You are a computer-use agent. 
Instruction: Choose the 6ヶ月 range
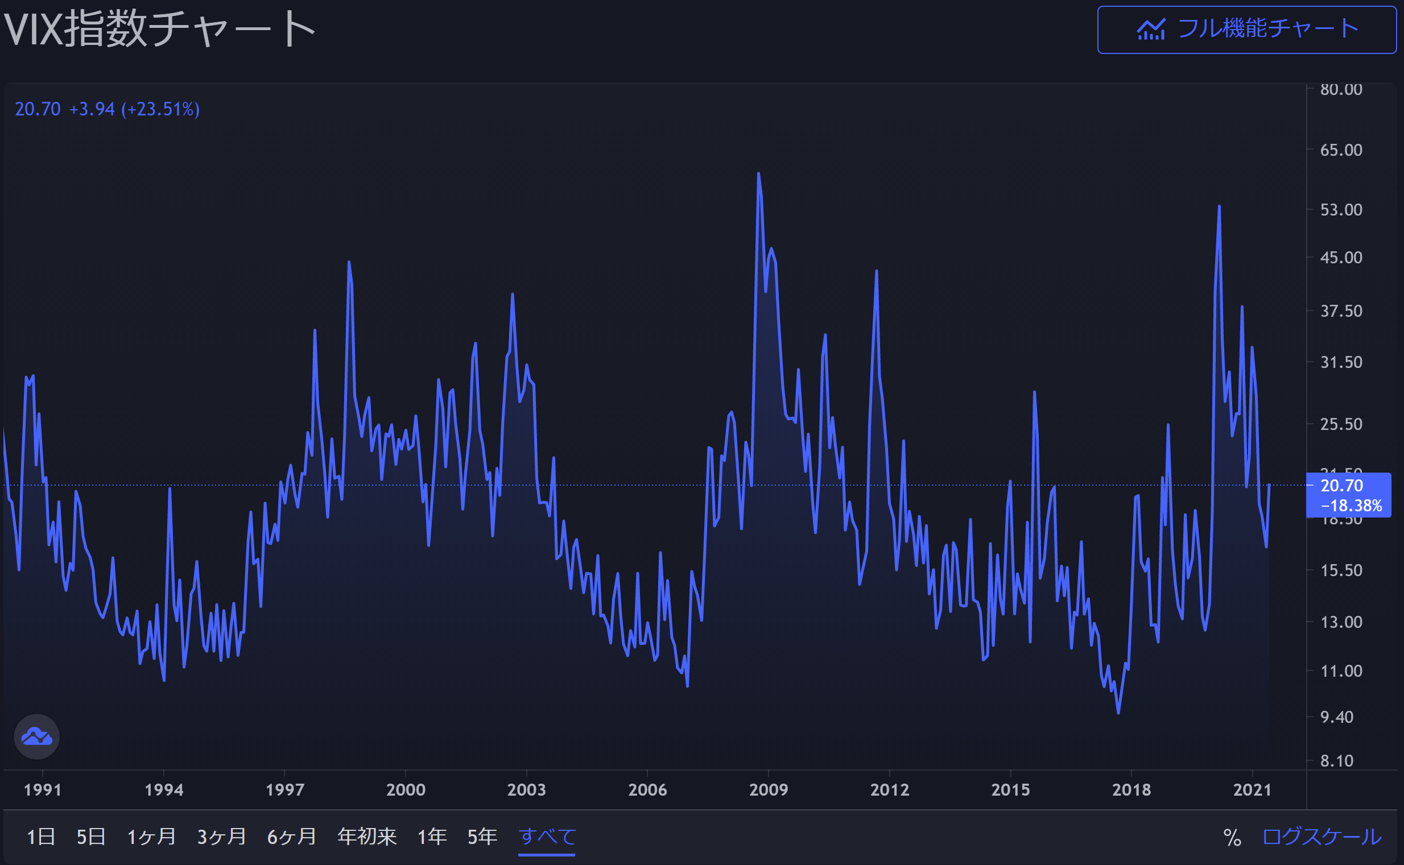[x=292, y=837]
